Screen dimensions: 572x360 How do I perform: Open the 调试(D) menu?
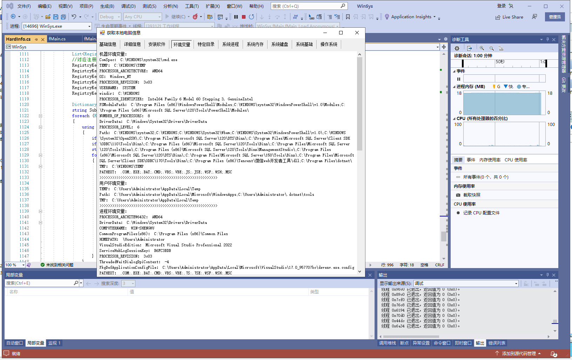(x=128, y=6)
